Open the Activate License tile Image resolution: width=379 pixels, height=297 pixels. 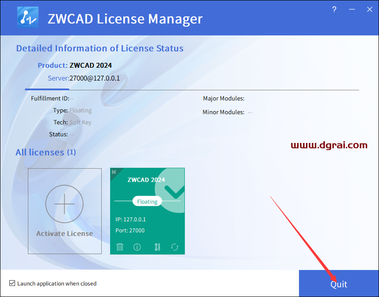click(65, 211)
